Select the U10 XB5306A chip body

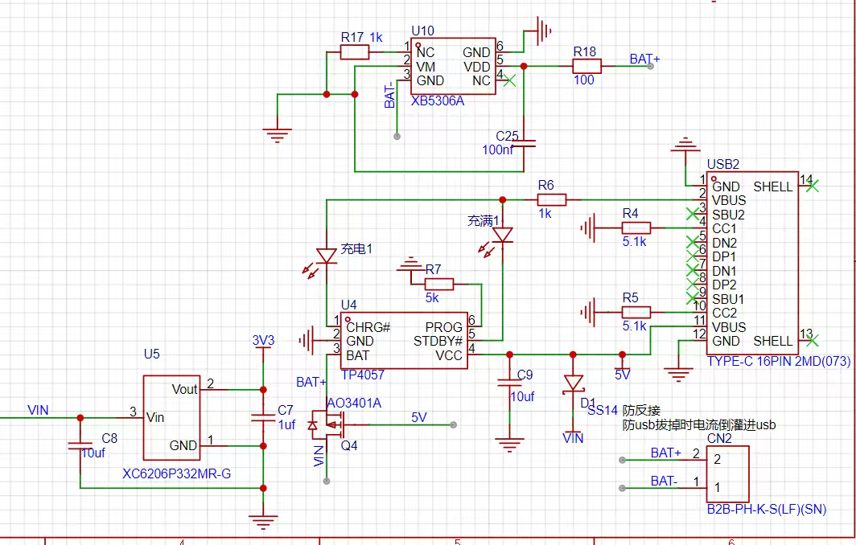coord(453,66)
